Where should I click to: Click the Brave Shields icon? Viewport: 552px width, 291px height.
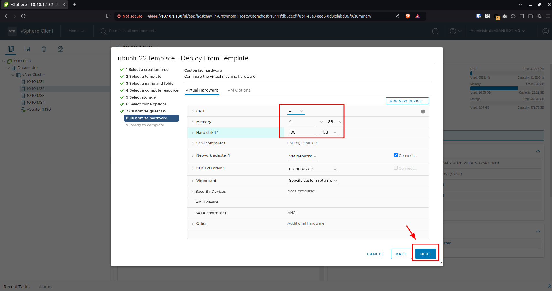[x=408, y=16]
